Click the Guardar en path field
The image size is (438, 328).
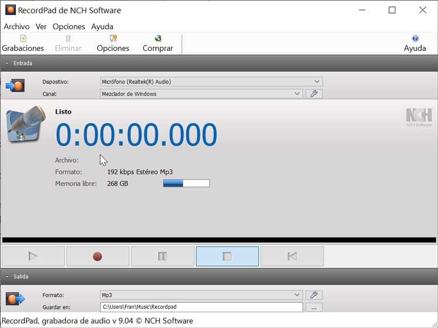201,307
